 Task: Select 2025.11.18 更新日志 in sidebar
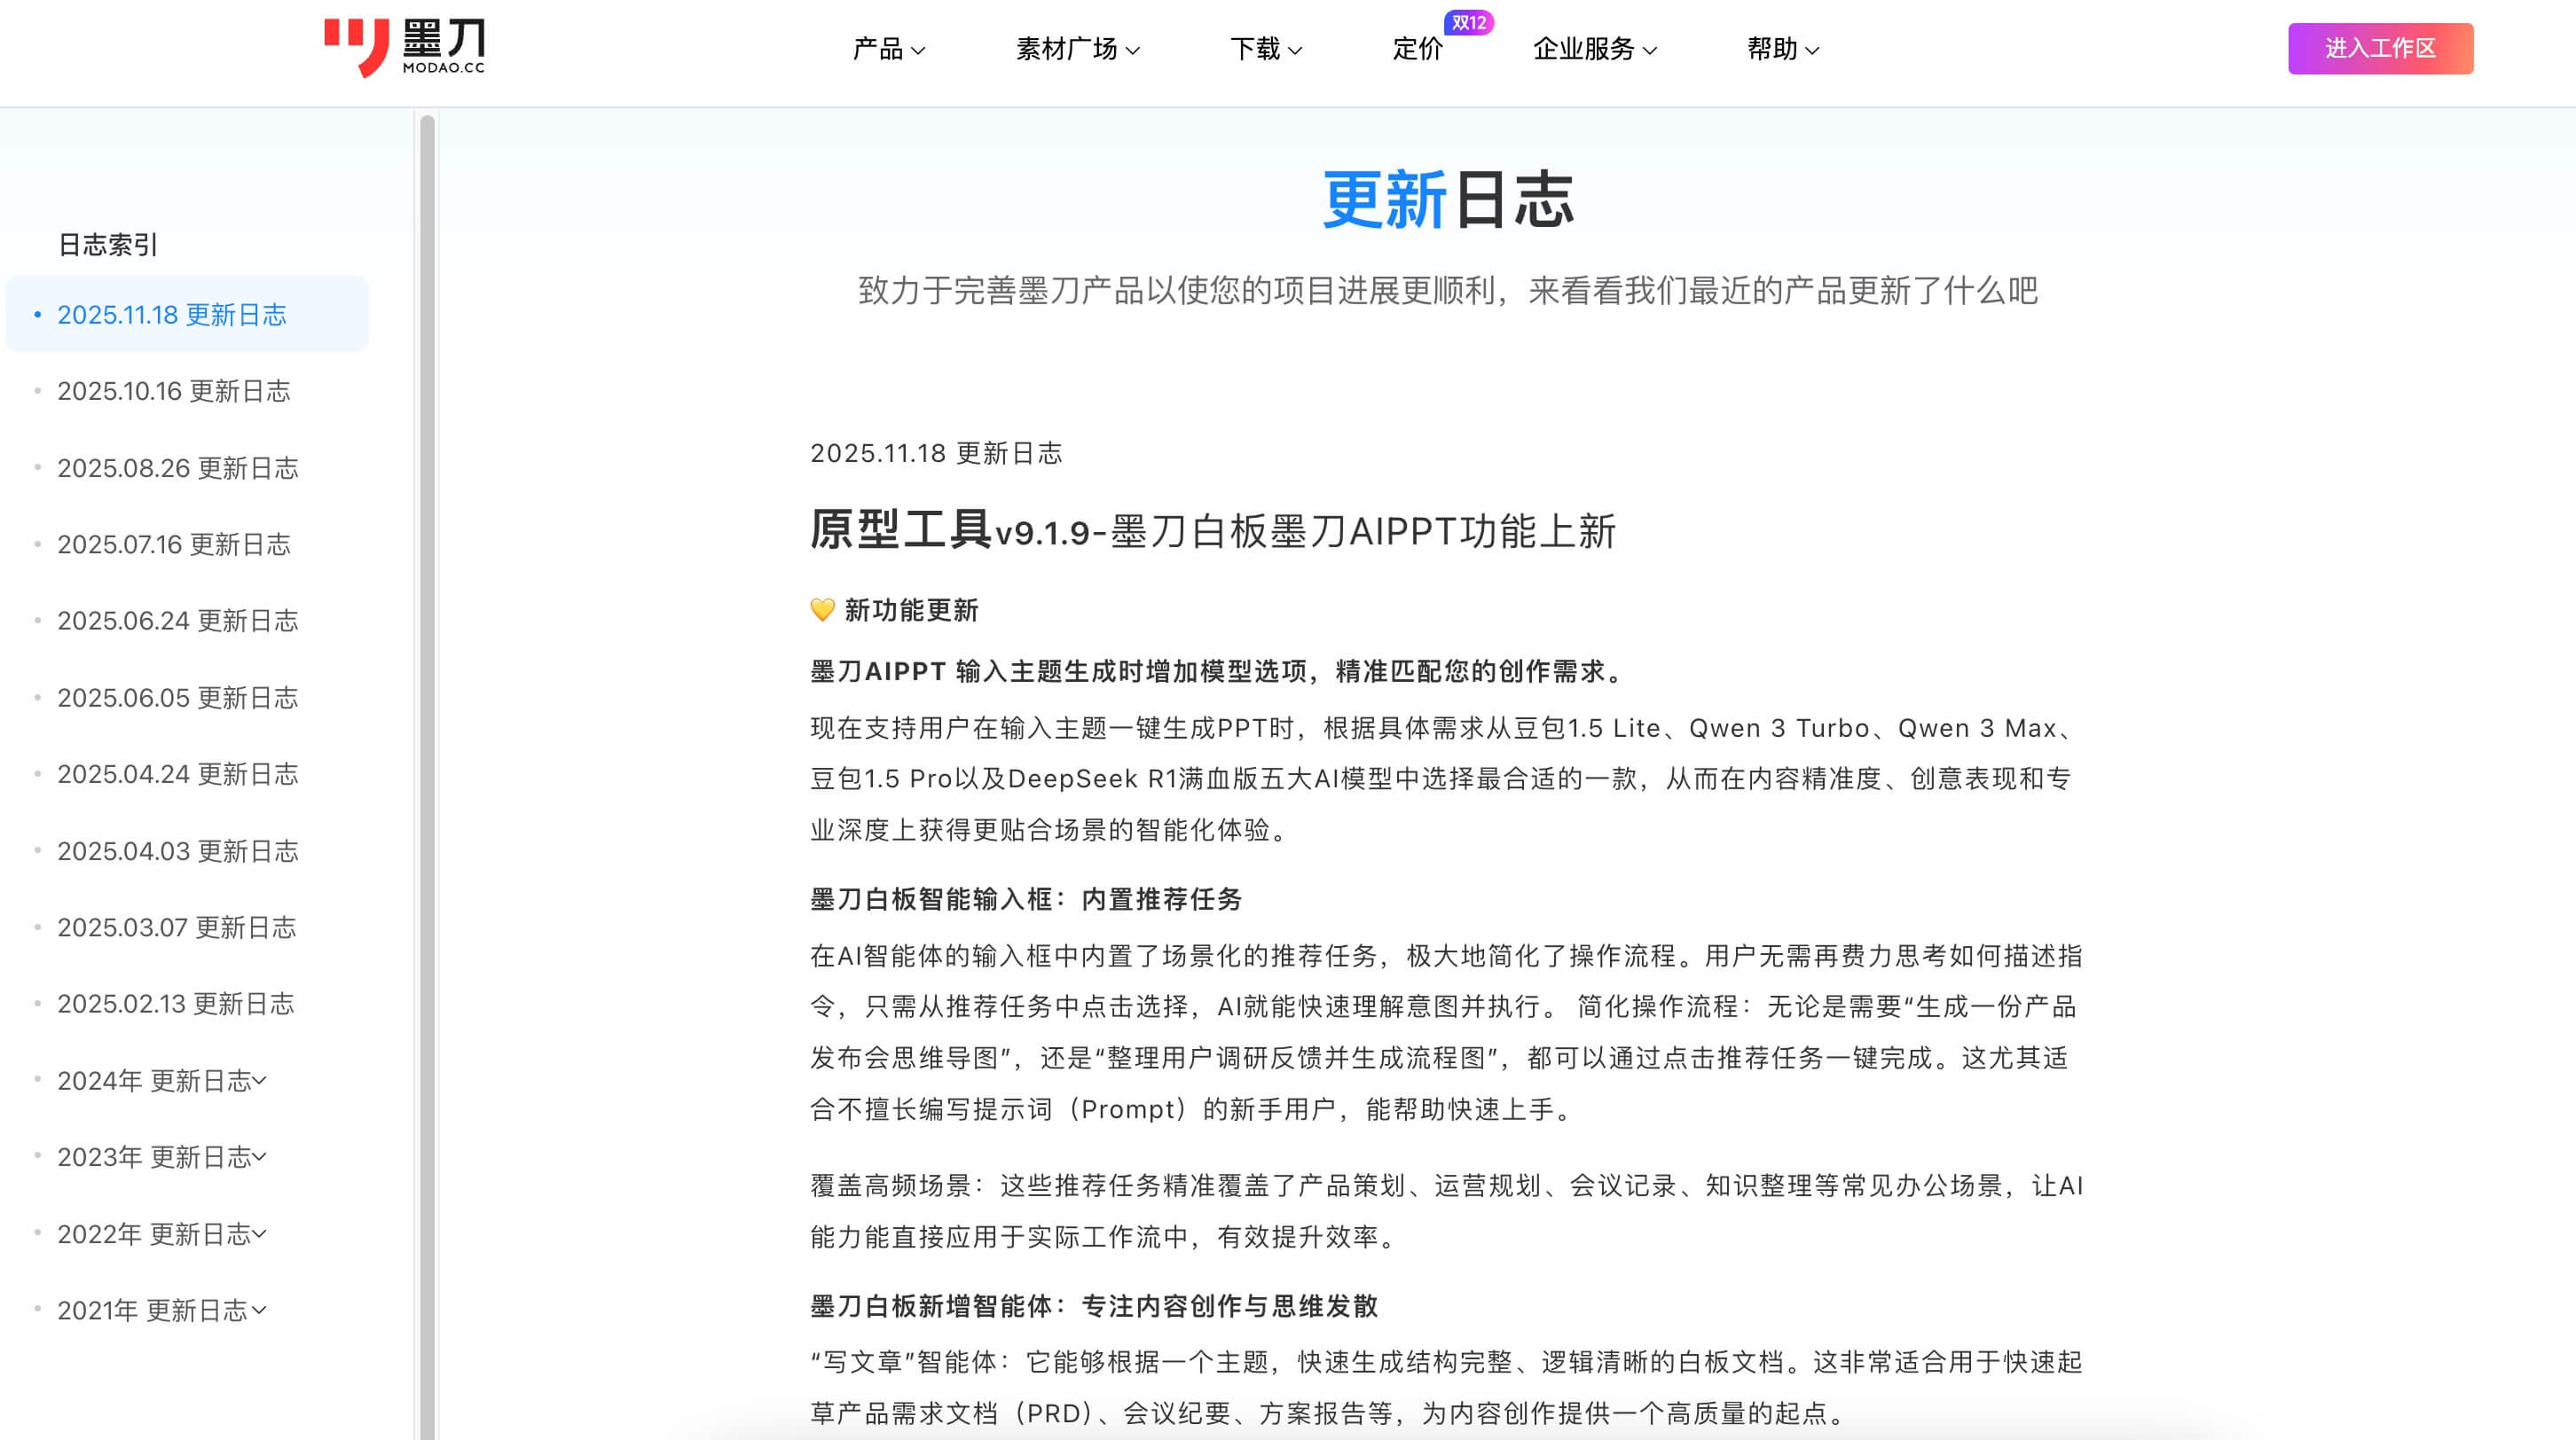[171, 315]
